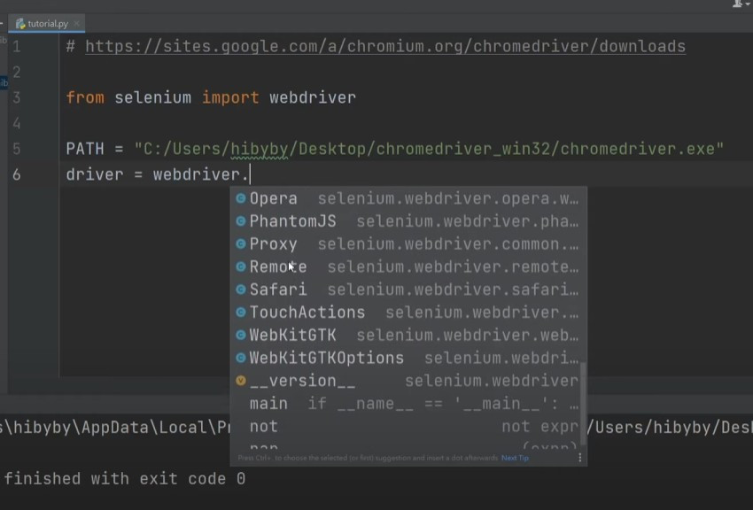
Task: Insert the main live template suggestion
Action: coord(408,404)
